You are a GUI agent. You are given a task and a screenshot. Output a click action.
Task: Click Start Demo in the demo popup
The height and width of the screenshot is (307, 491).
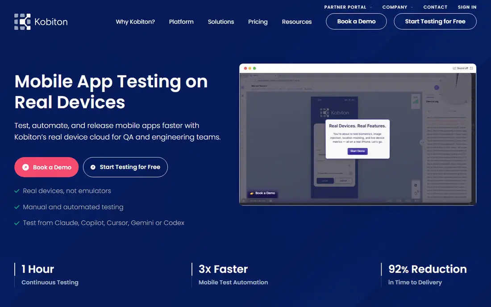358,151
